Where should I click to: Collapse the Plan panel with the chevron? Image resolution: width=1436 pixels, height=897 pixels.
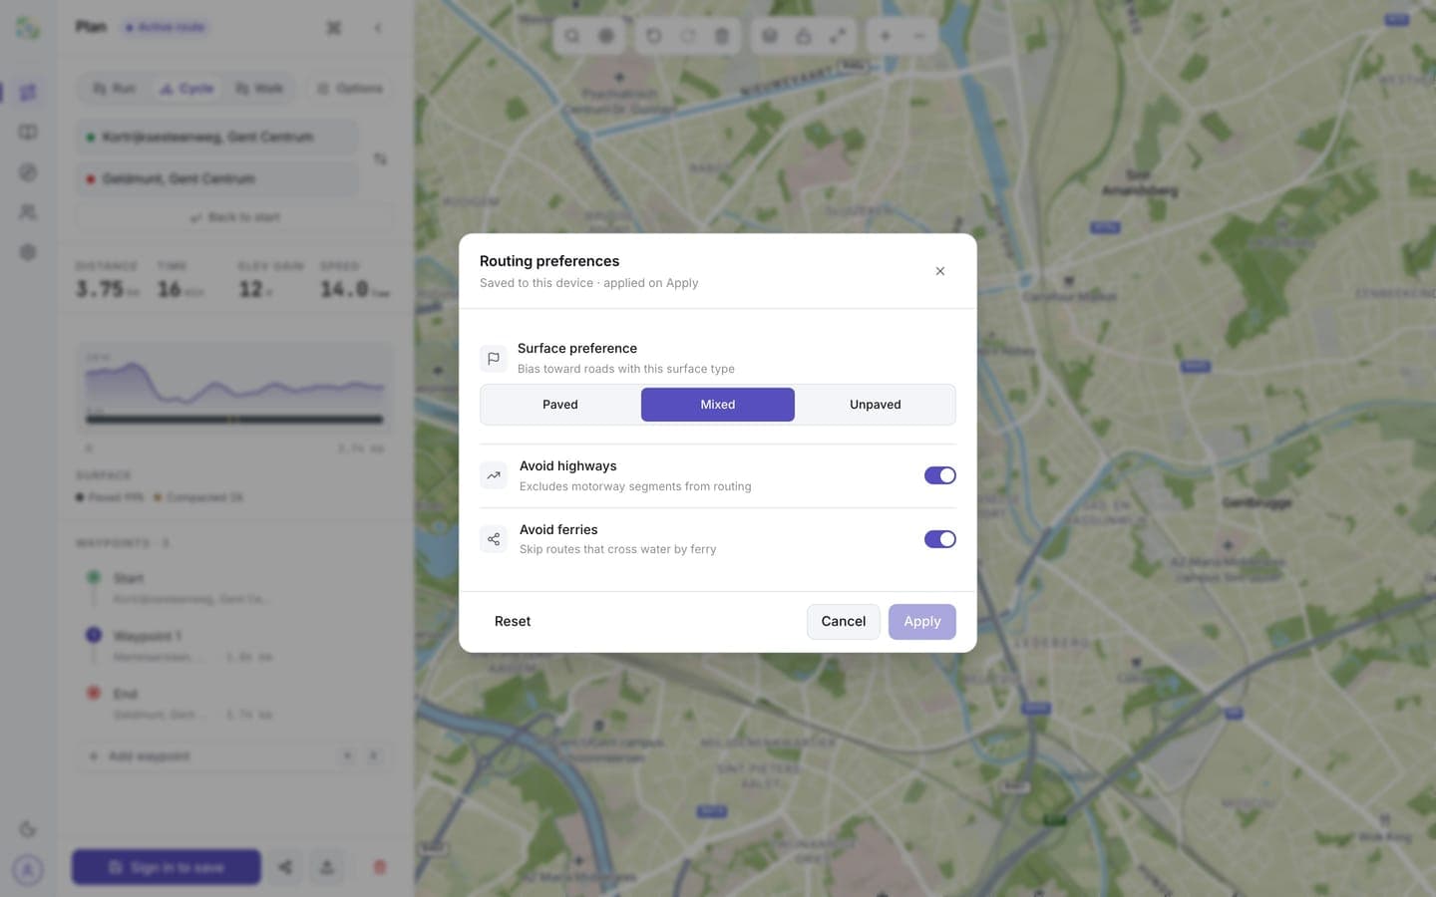point(378,28)
